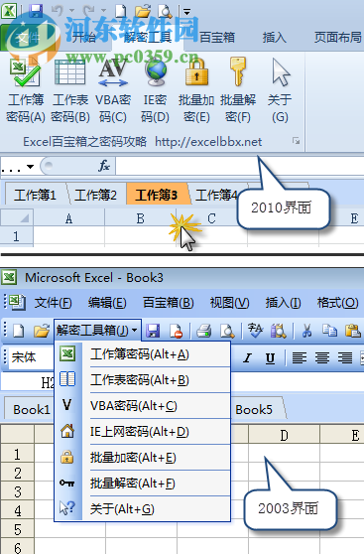Open 文件(F) menu in Excel 2003

coord(54,303)
